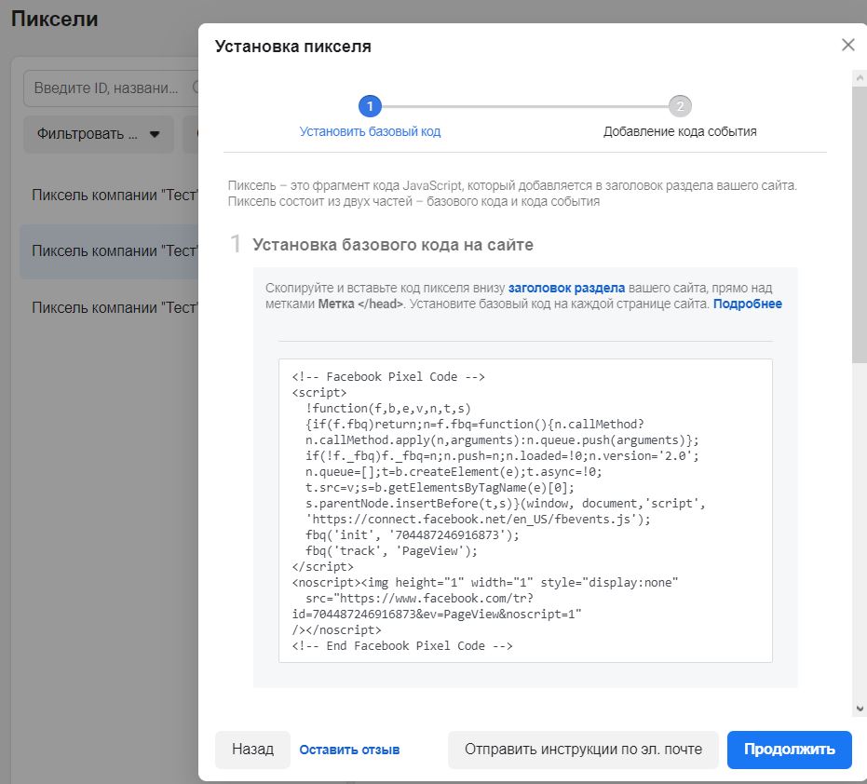Click 'Отправить инструкции по эл. почте' button
Viewport: 867px width, 784px height.
[583, 750]
